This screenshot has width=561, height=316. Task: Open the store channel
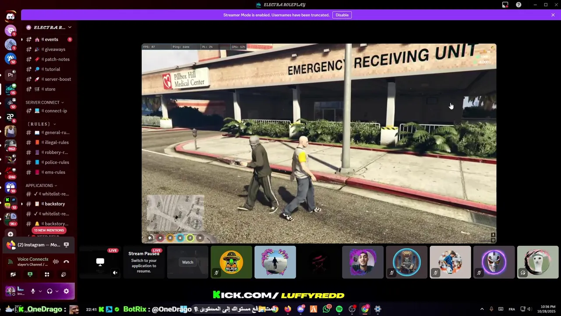(48, 89)
